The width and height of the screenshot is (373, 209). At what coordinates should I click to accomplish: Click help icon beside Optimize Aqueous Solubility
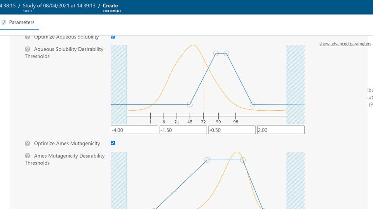(28, 37)
